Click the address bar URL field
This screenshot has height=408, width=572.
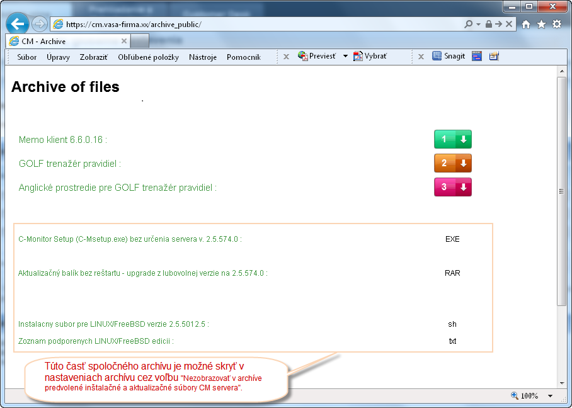click(x=255, y=25)
